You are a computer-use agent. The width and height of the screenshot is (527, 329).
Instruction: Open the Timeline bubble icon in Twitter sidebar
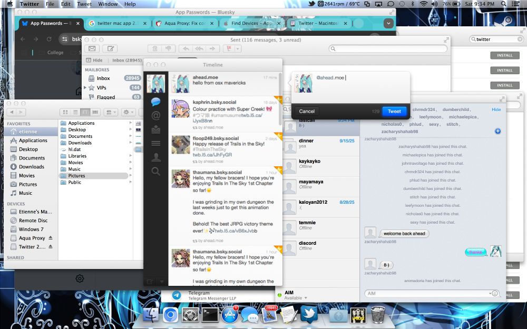[x=155, y=102]
